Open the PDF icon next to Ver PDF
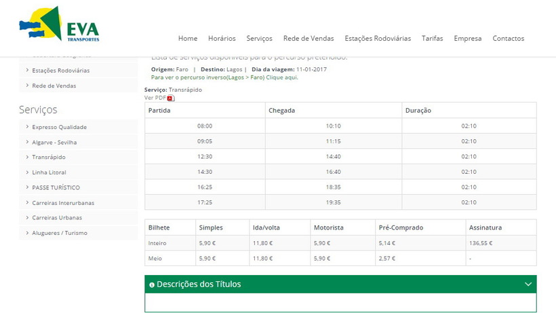The image size is (556, 313). coord(171,98)
